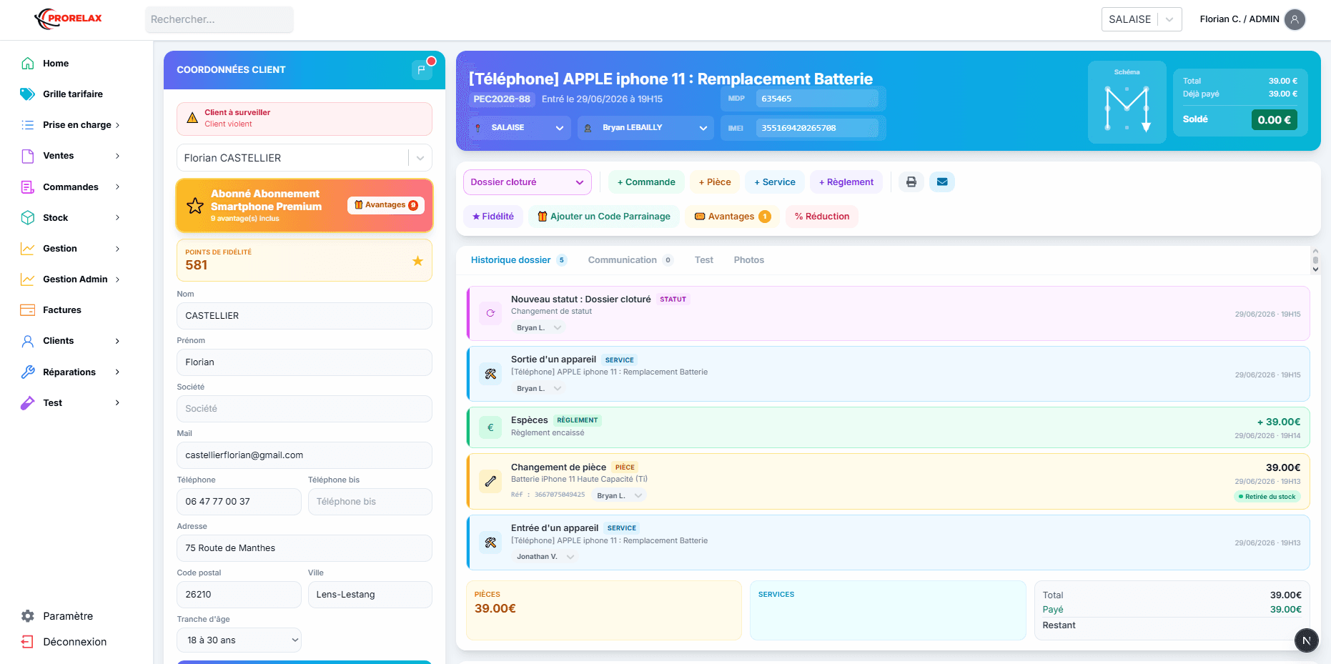
Task: Open the Dossier cloturé status dropdown
Action: point(528,182)
